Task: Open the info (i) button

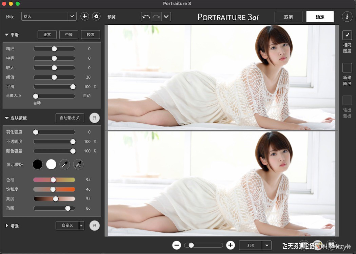Action: coord(347,17)
